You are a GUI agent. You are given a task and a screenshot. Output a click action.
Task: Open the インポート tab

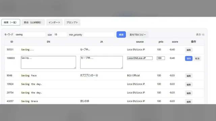[x=54, y=23]
